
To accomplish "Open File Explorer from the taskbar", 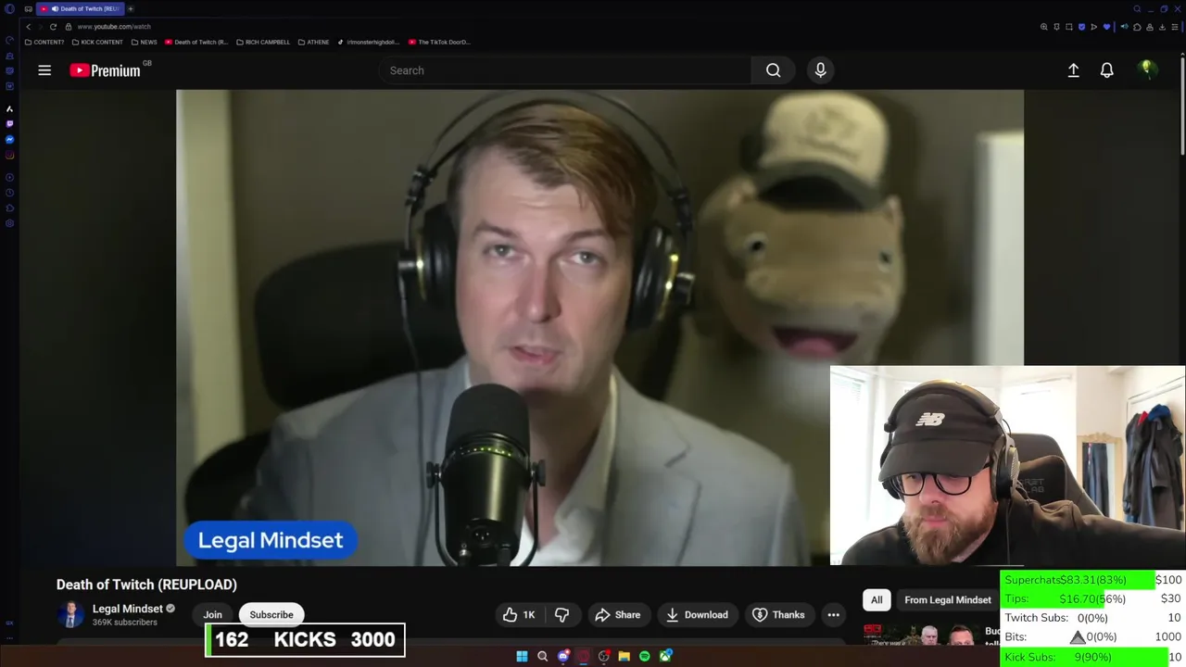I will 624,656.
